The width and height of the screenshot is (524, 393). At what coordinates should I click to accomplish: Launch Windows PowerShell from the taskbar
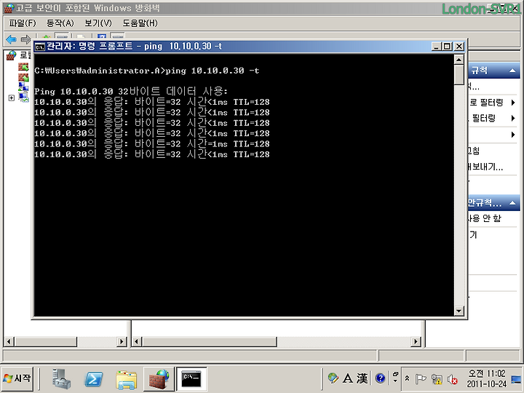(93, 379)
